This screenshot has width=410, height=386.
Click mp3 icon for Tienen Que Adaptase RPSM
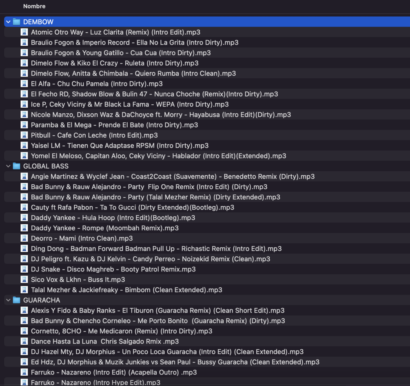(x=24, y=146)
